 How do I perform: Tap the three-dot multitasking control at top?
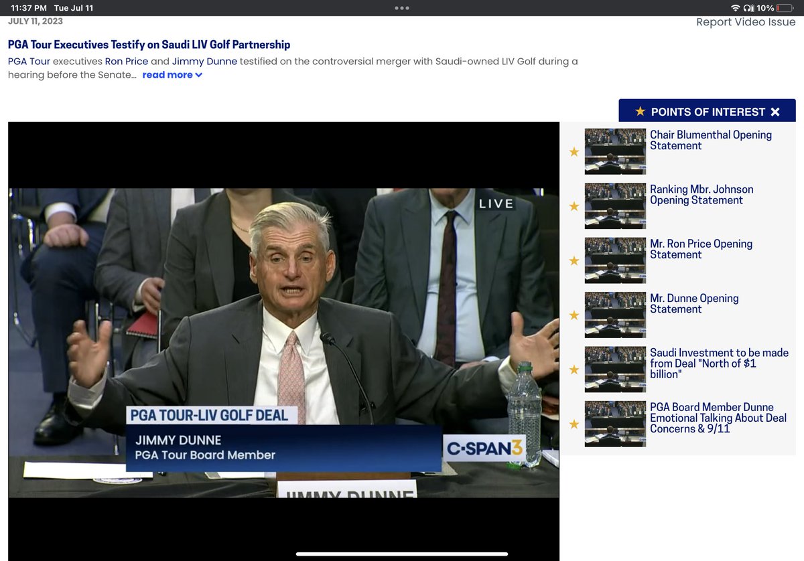(x=402, y=8)
